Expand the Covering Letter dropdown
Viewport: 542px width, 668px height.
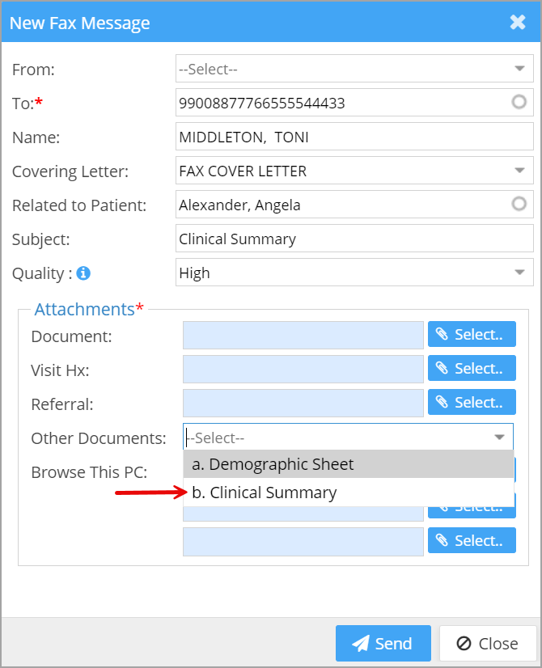(519, 171)
